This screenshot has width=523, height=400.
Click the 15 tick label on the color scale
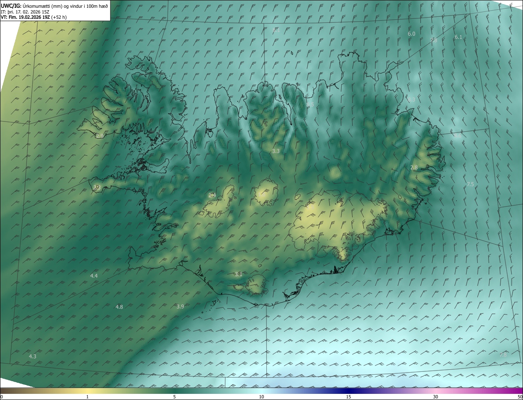[x=349, y=397]
